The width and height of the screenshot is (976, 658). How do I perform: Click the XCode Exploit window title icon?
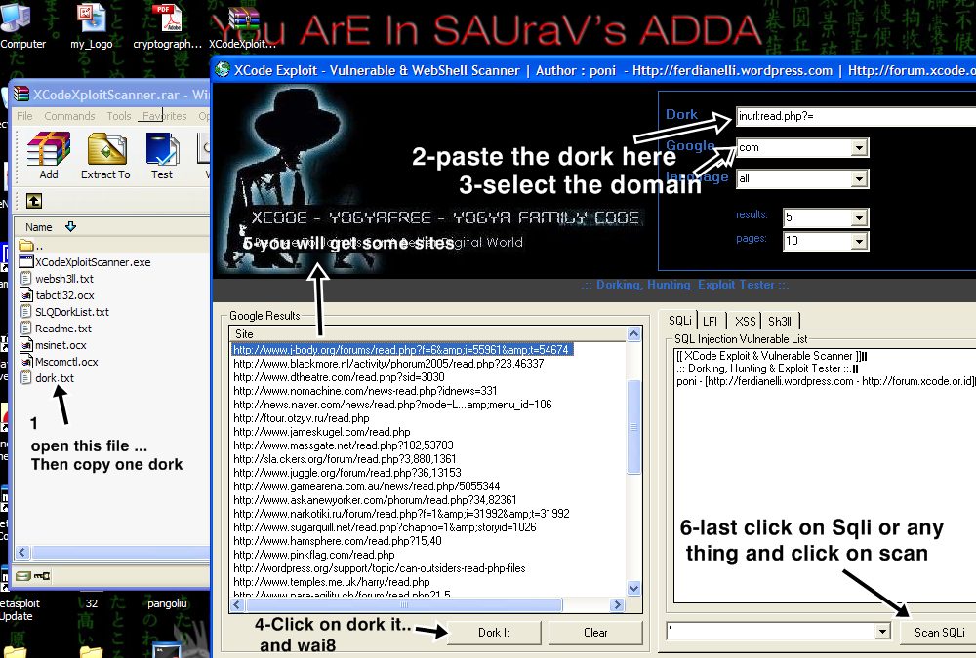pyautogui.click(x=223, y=69)
